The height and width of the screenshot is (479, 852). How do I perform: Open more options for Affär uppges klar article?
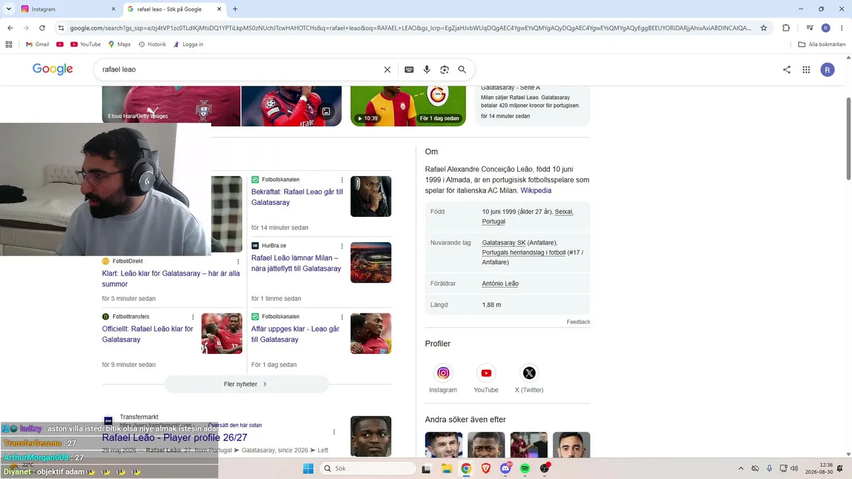[x=342, y=317]
